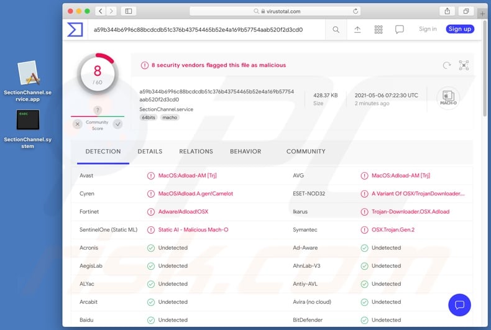Click the BitDefender vendor name
This screenshot has height=330, width=491.
308,320
